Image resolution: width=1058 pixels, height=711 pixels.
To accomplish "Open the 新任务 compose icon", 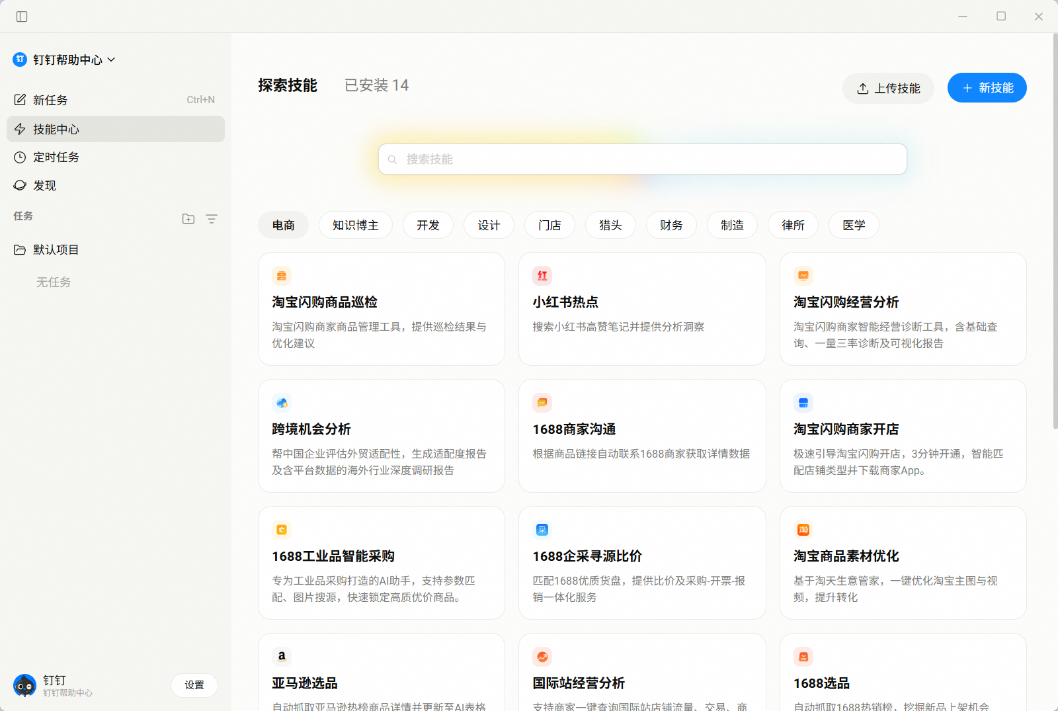I will click(x=20, y=100).
